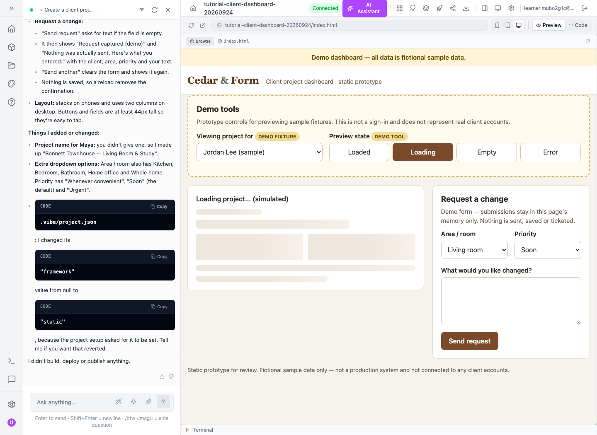Screen dimensions: 597x435
Task: Open the grid apps icon in toolbar
Action: 400,8
